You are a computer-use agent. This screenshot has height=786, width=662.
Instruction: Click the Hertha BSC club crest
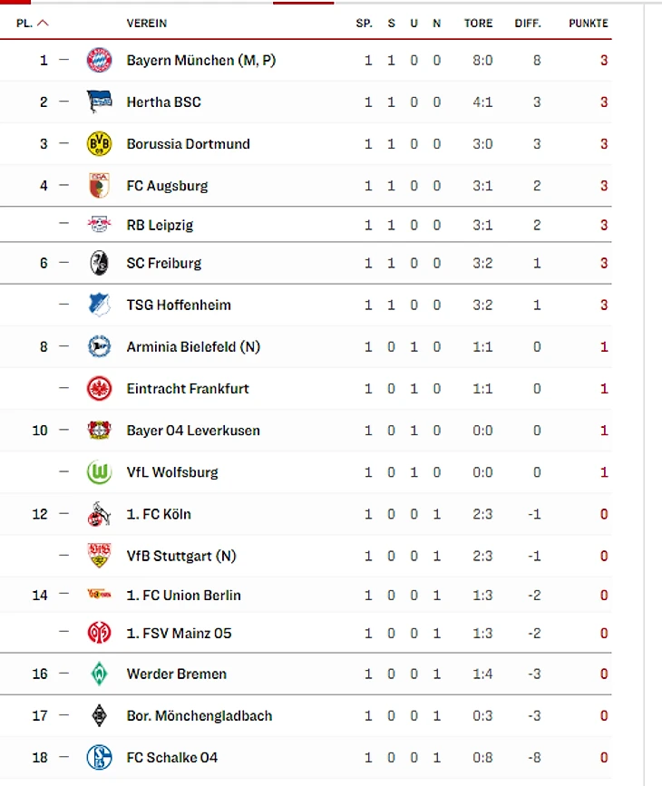coord(98,102)
